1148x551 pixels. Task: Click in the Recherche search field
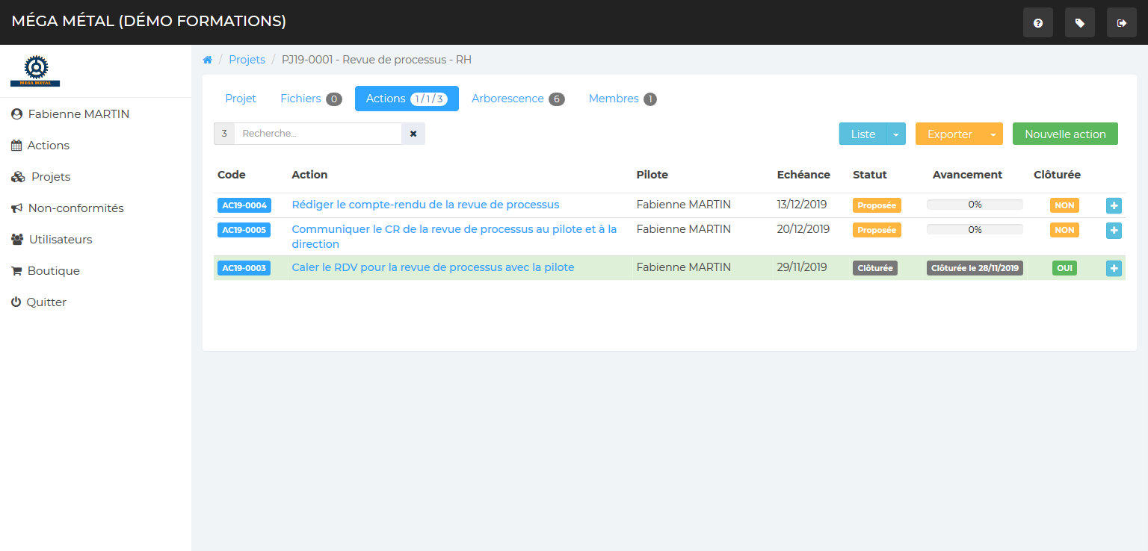(318, 134)
